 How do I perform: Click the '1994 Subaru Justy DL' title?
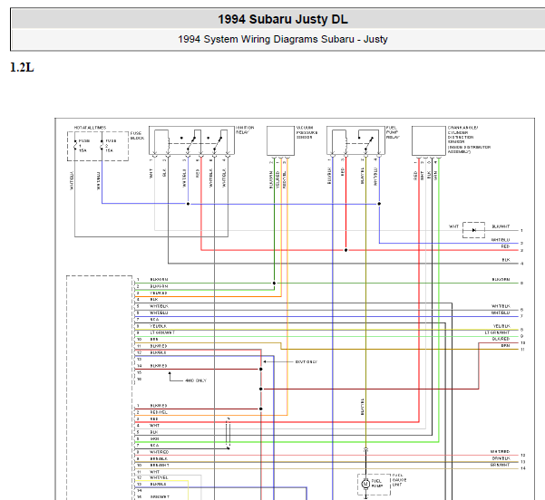pos(283,19)
